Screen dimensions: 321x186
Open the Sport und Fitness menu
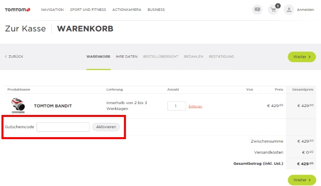click(88, 9)
